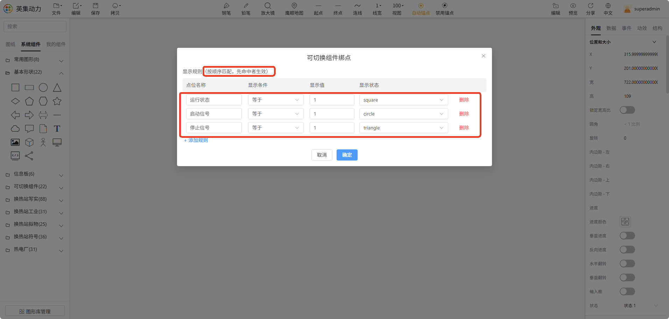
Task: Toggle Input box (输入框) switch
Action: click(x=627, y=291)
